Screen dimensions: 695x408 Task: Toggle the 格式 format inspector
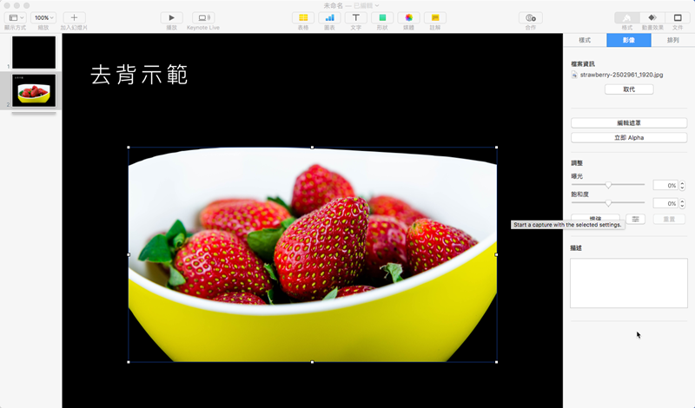click(x=626, y=17)
